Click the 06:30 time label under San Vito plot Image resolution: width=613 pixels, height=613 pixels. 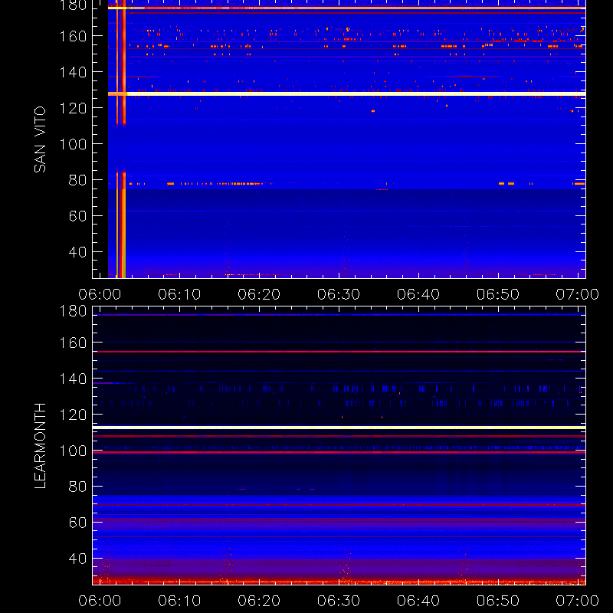339,294
